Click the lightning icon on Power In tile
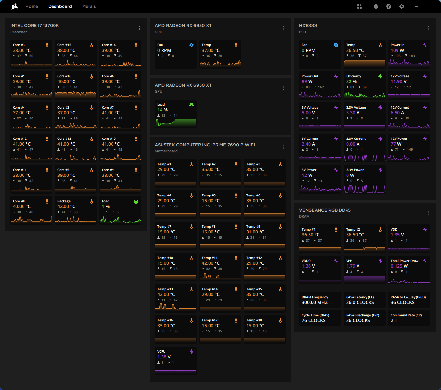 (425, 45)
